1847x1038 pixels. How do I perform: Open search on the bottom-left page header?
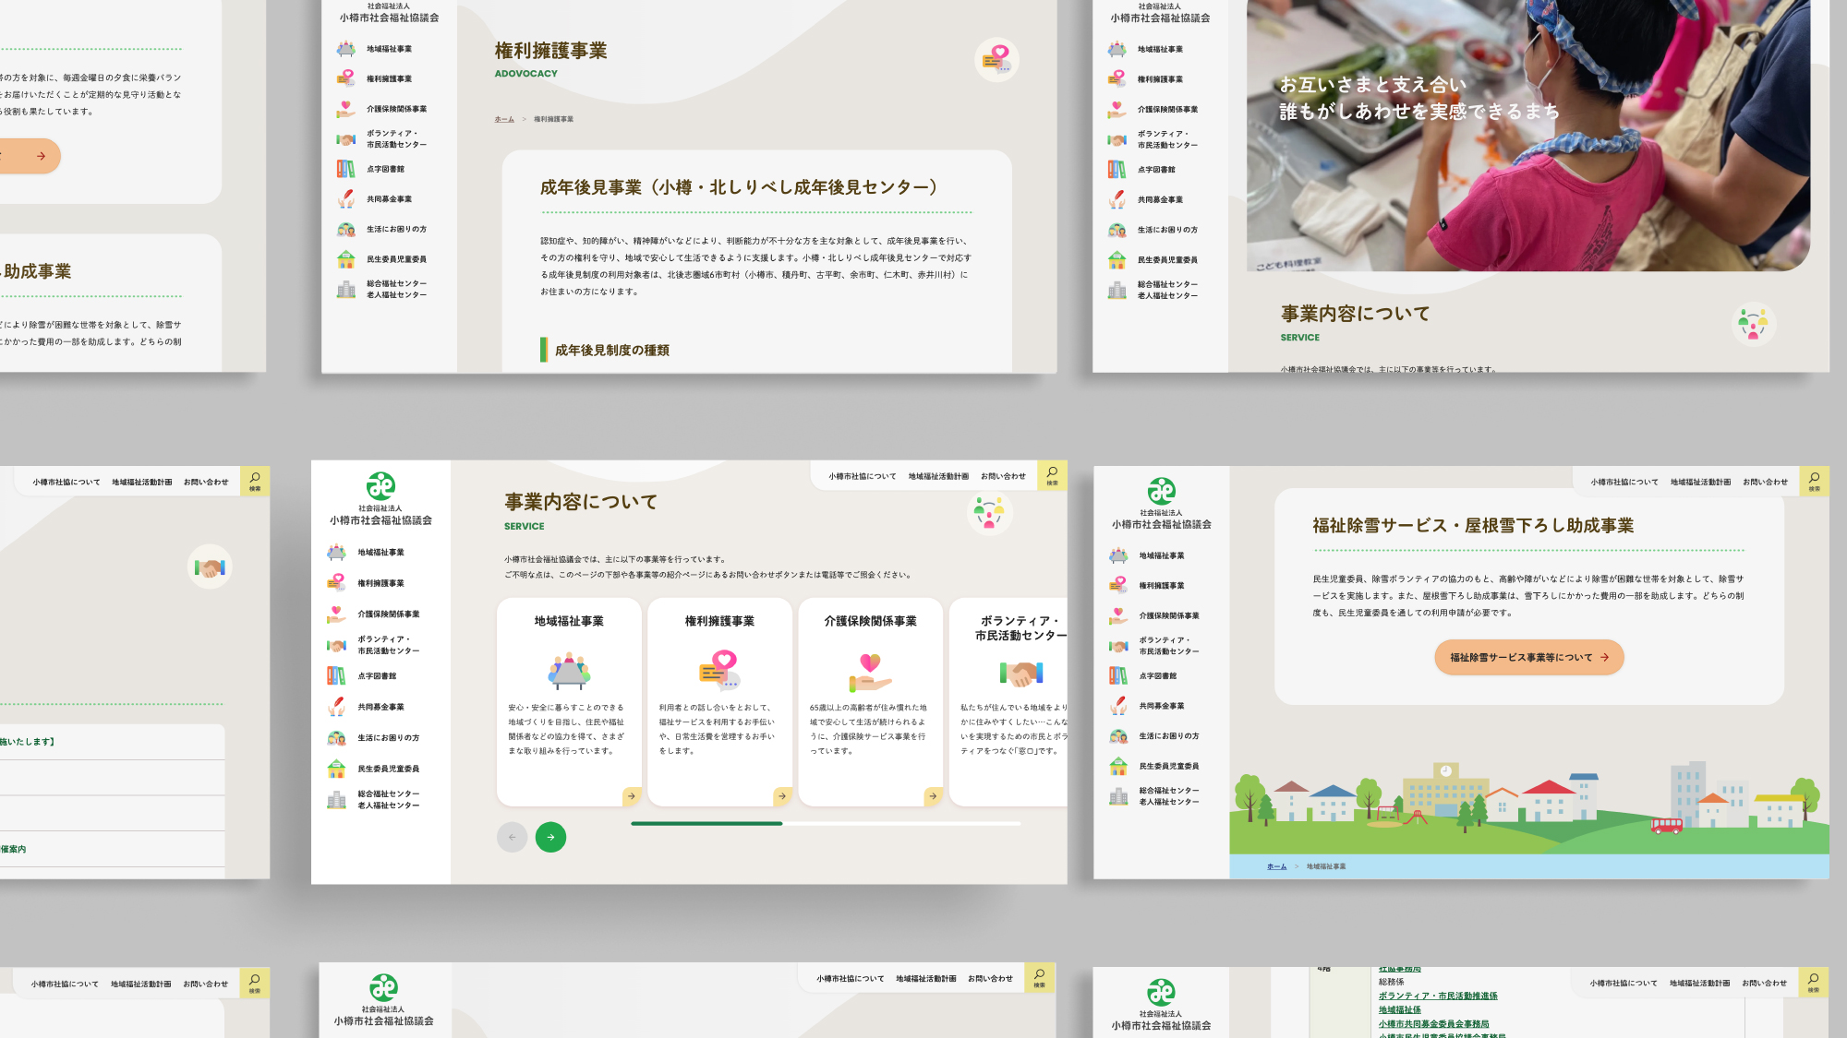click(254, 984)
